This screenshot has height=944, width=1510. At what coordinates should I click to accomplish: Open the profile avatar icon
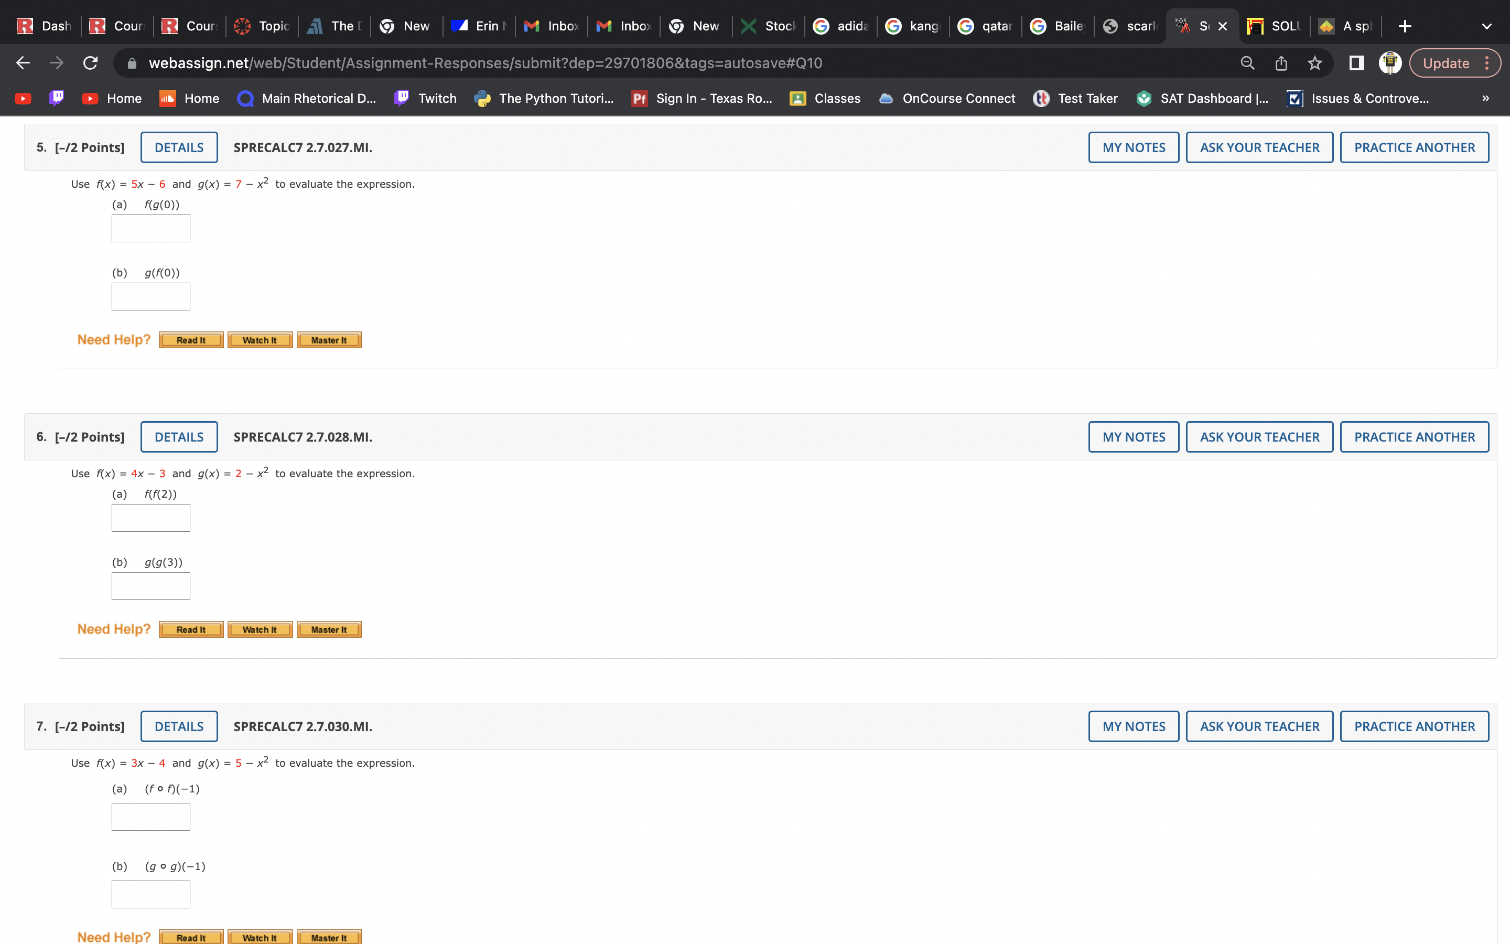(1389, 63)
